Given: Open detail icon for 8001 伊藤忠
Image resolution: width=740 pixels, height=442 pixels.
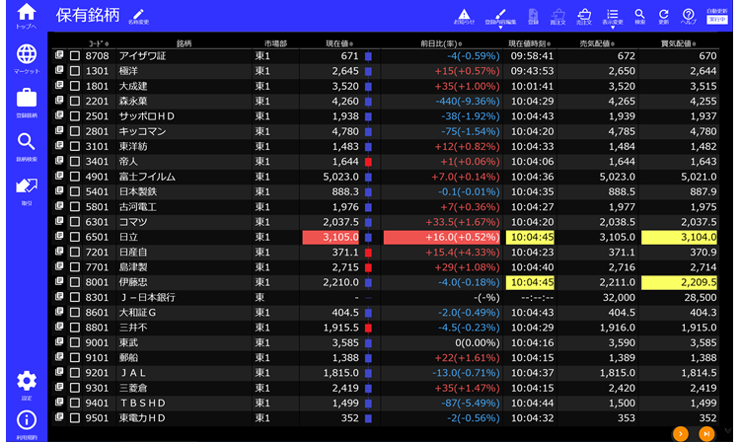Looking at the screenshot, I should point(59,281).
